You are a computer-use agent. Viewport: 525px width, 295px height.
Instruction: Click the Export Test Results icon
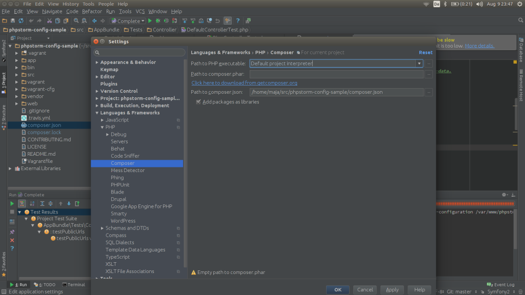click(77, 203)
